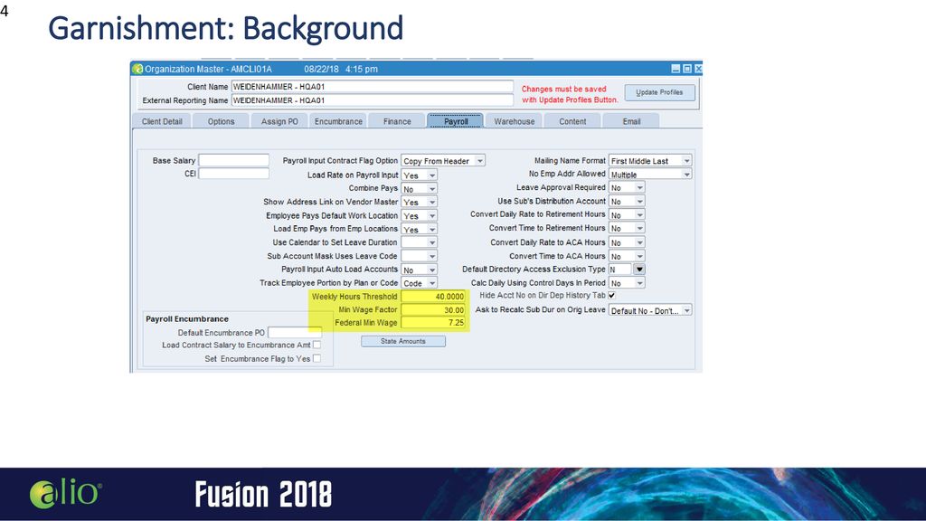This screenshot has height=521, width=926.
Task: Select the Payroll tab
Action: click(456, 121)
